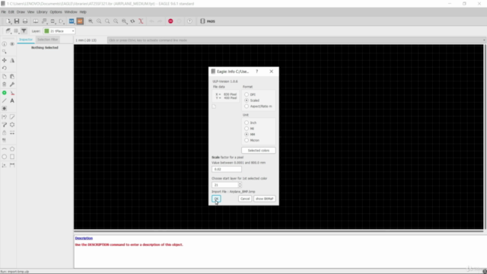Click the PADS toolbar button
This screenshot has width=487, height=274.
click(208, 21)
